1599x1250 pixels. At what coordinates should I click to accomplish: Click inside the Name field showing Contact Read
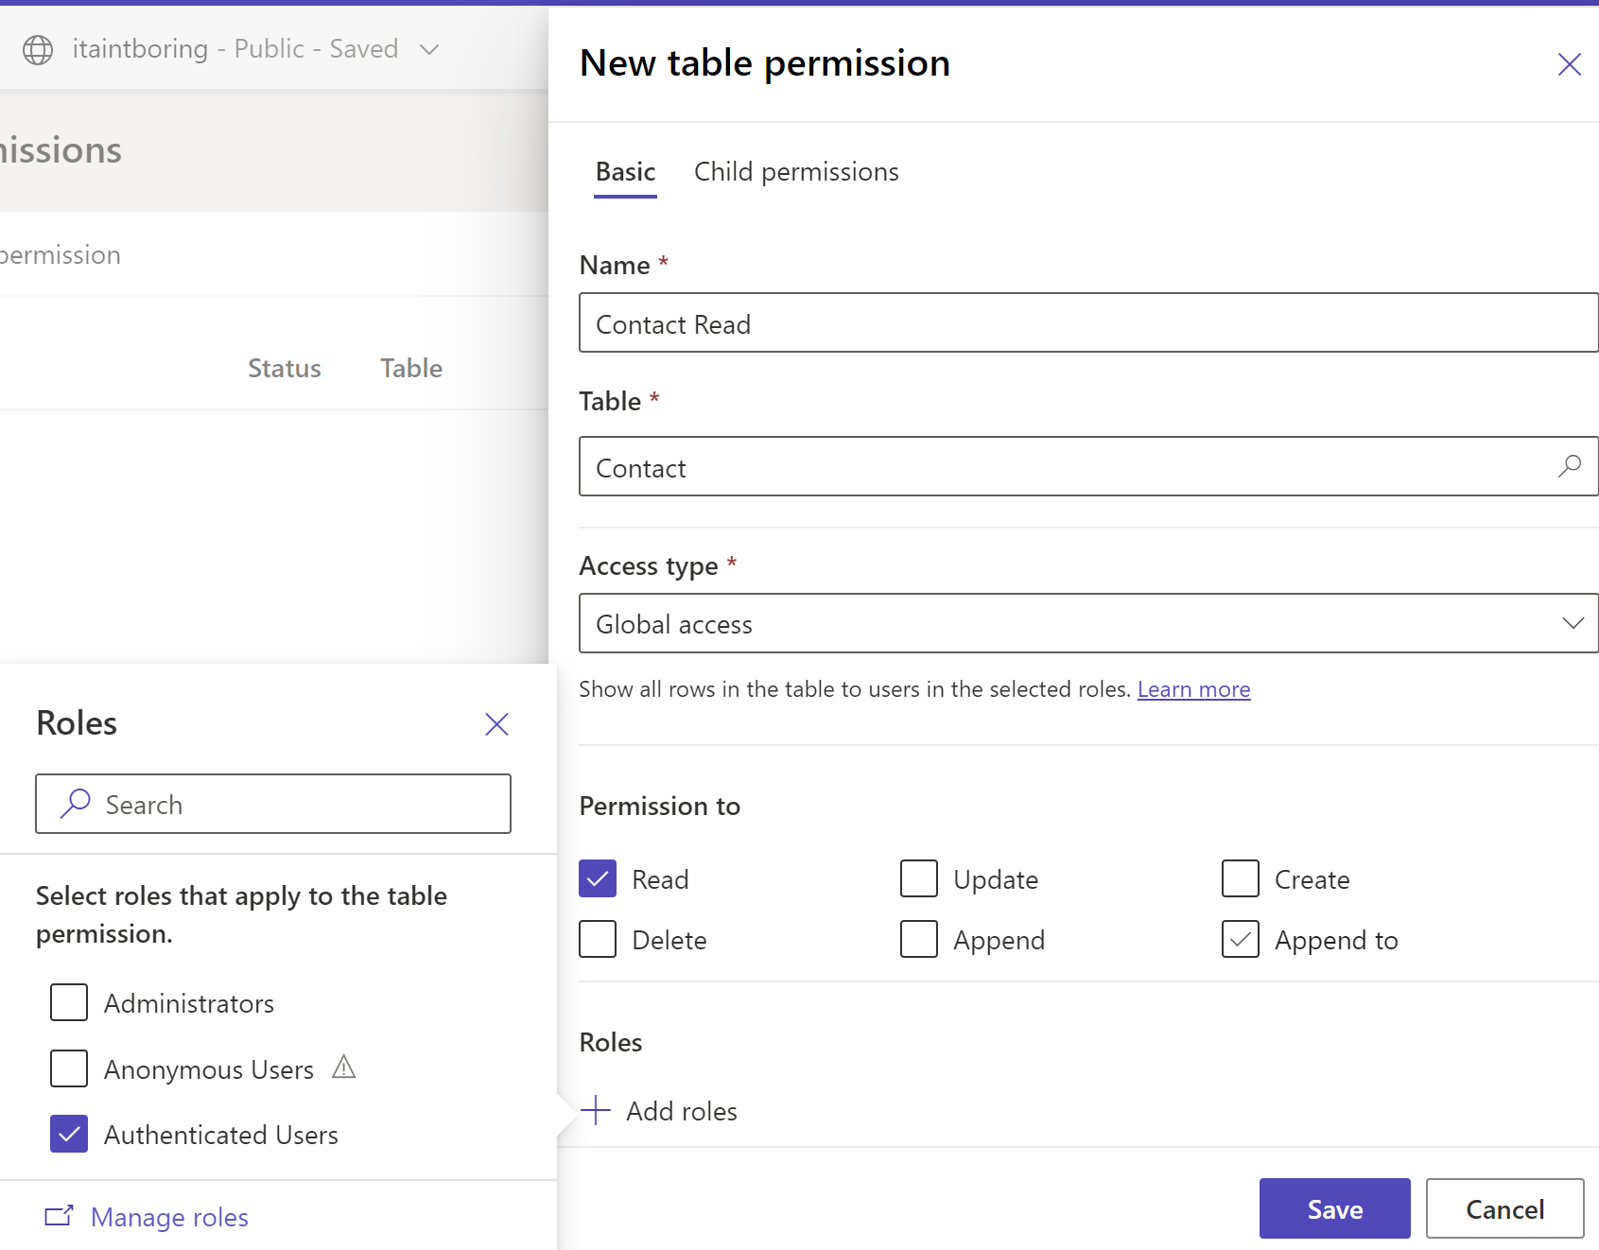pyautogui.click(x=946, y=322)
